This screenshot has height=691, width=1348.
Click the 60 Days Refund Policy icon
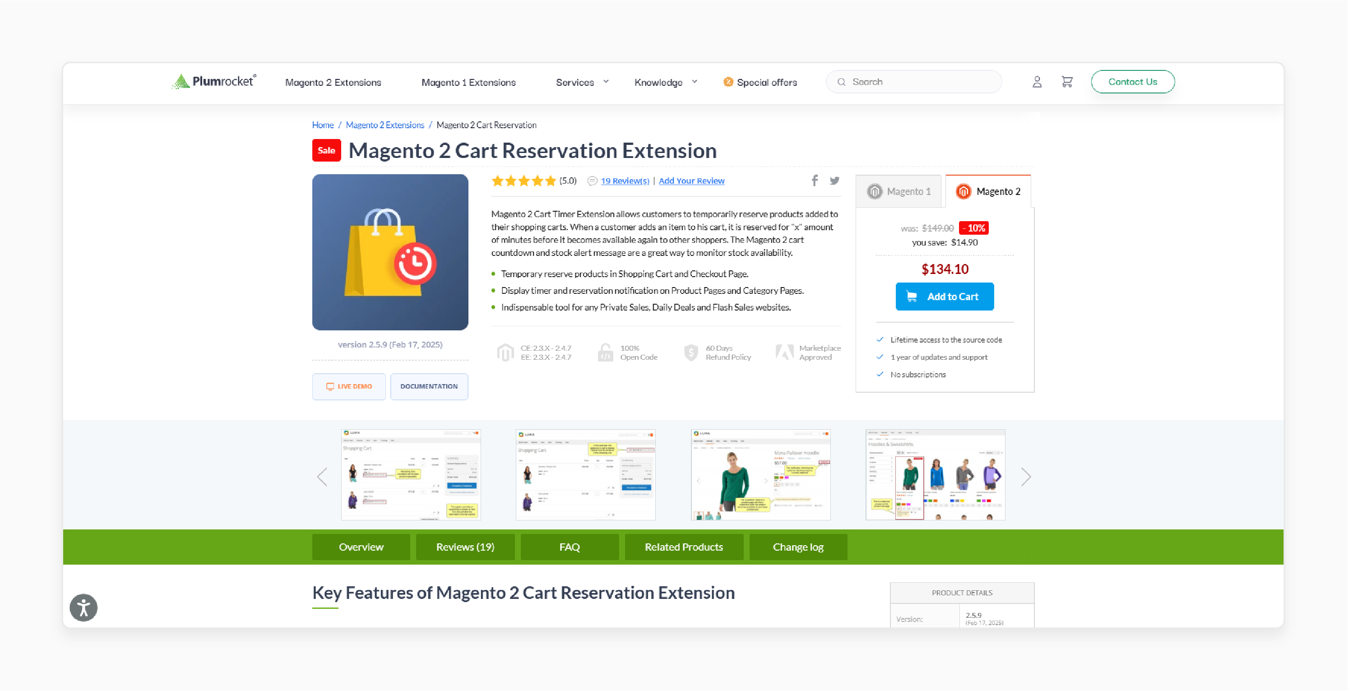tap(691, 352)
